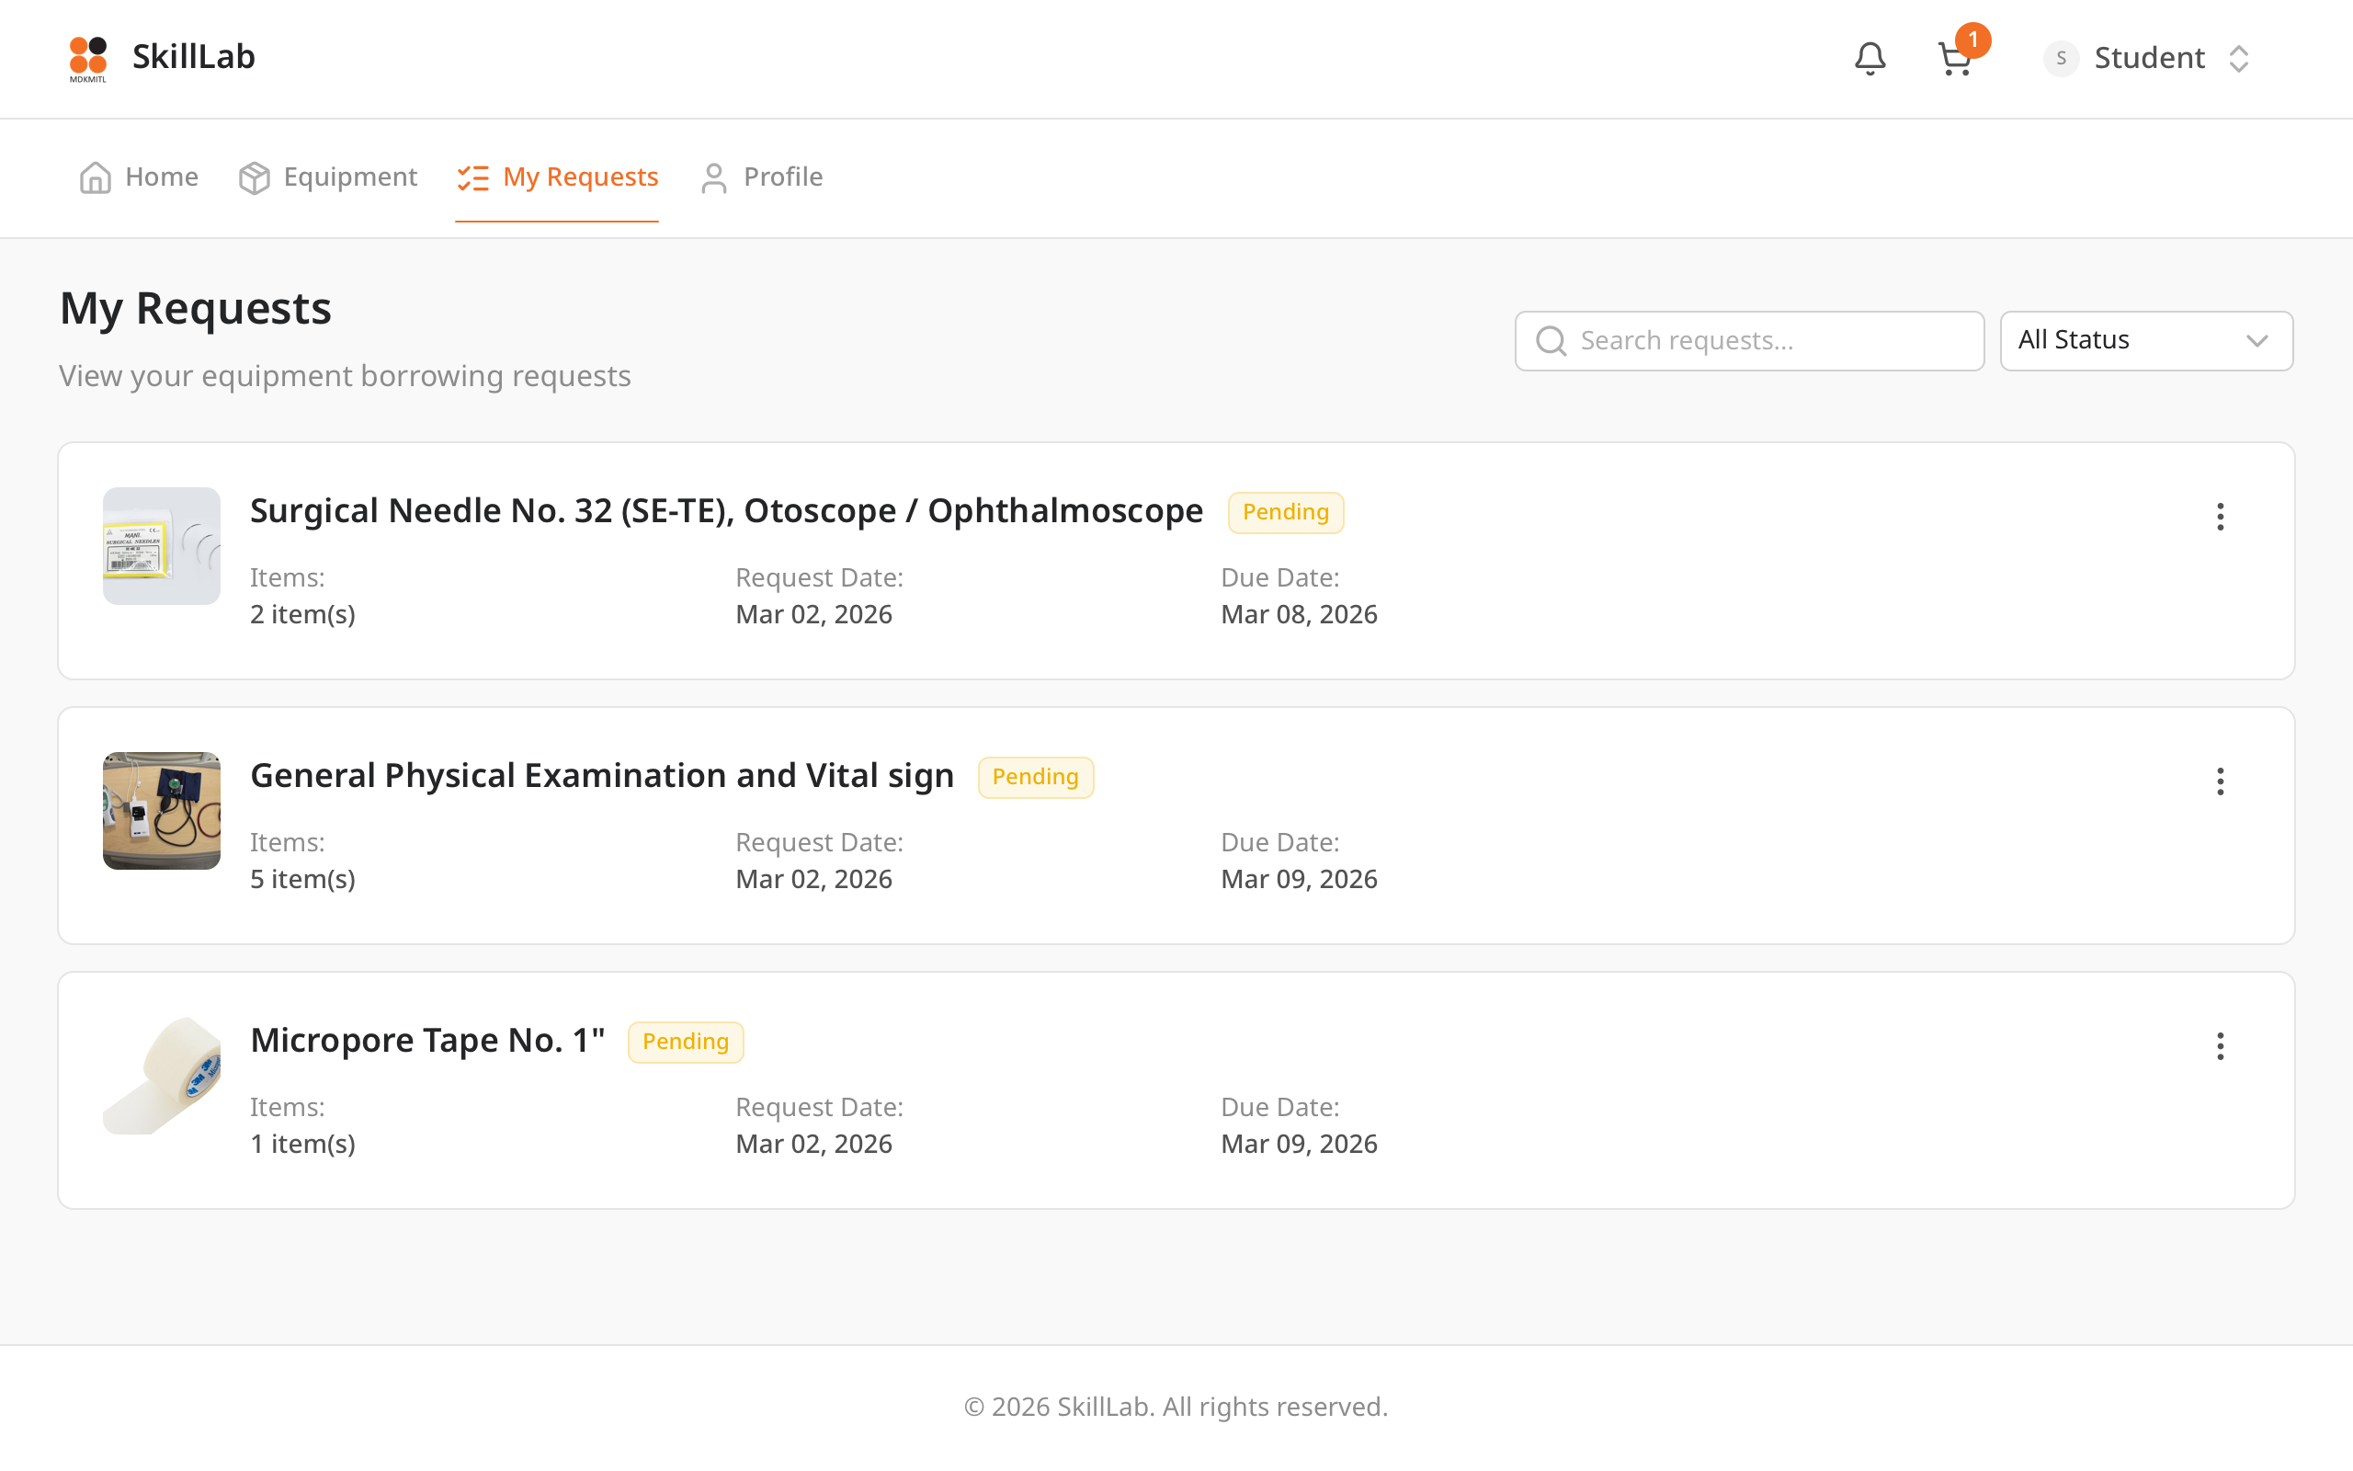
Task: Switch to the Equipment tab
Action: (x=327, y=177)
